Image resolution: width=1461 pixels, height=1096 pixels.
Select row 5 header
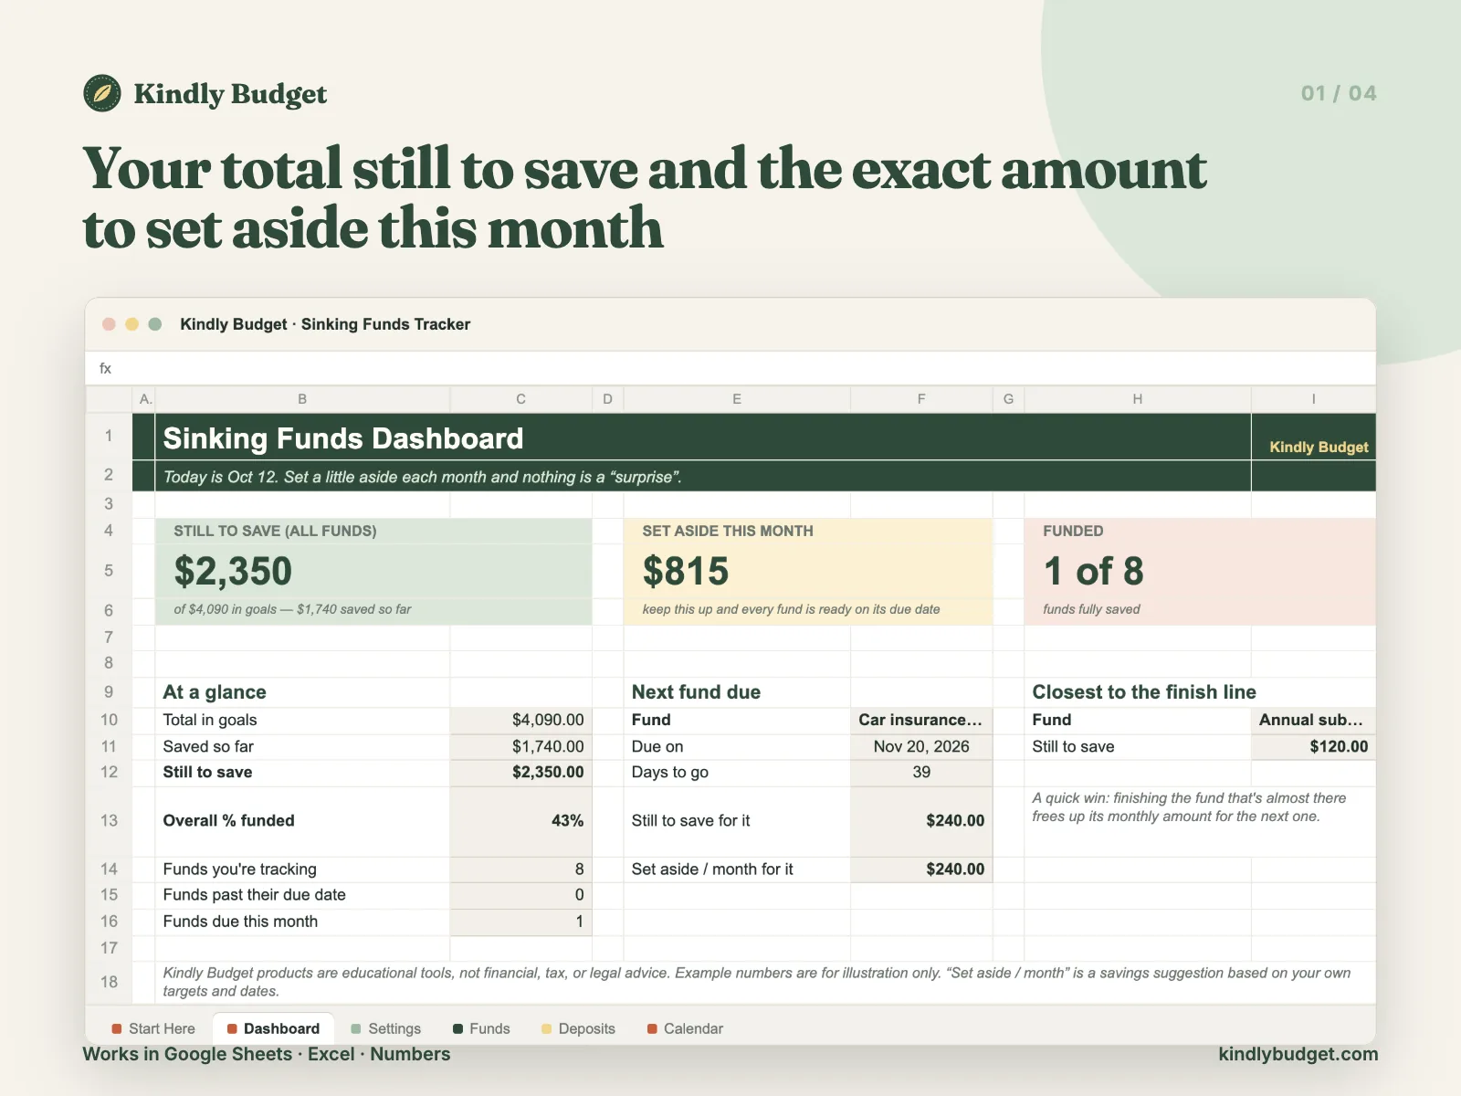click(109, 571)
